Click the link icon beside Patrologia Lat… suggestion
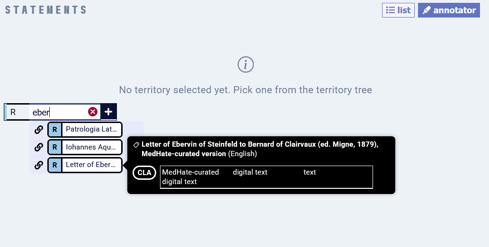 pyautogui.click(x=39, y=130)
